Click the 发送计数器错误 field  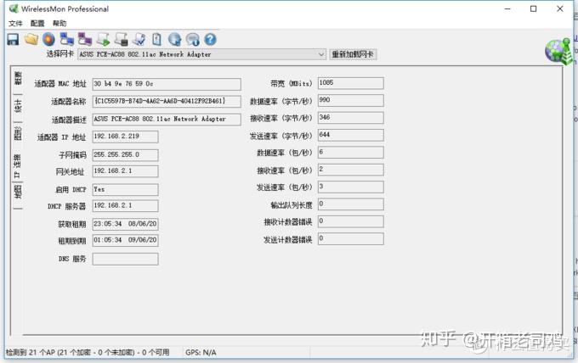(x=350, y=238)
